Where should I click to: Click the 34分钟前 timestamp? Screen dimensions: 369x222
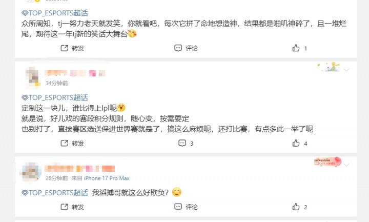point(56,83)
